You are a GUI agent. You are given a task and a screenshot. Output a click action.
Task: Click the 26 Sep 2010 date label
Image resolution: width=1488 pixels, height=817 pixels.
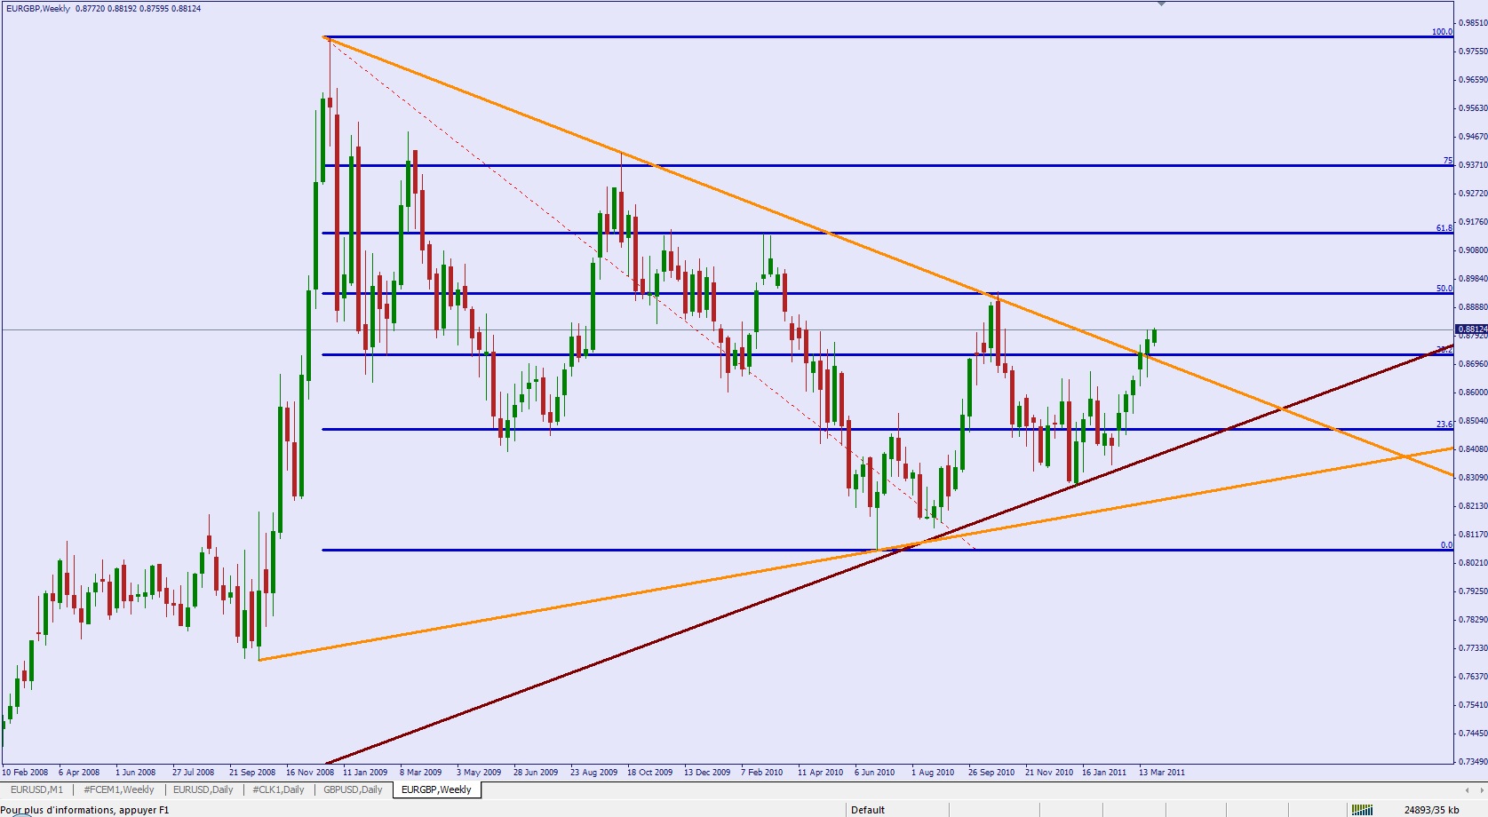click(991, 773)
